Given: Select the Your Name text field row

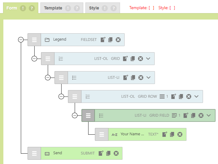Looking at the screenshot, I should click(x=132, y=134).
